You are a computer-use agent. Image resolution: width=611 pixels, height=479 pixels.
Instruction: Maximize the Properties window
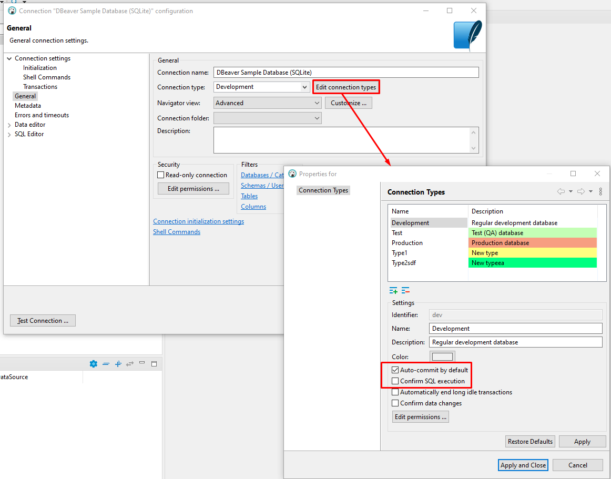573,174
